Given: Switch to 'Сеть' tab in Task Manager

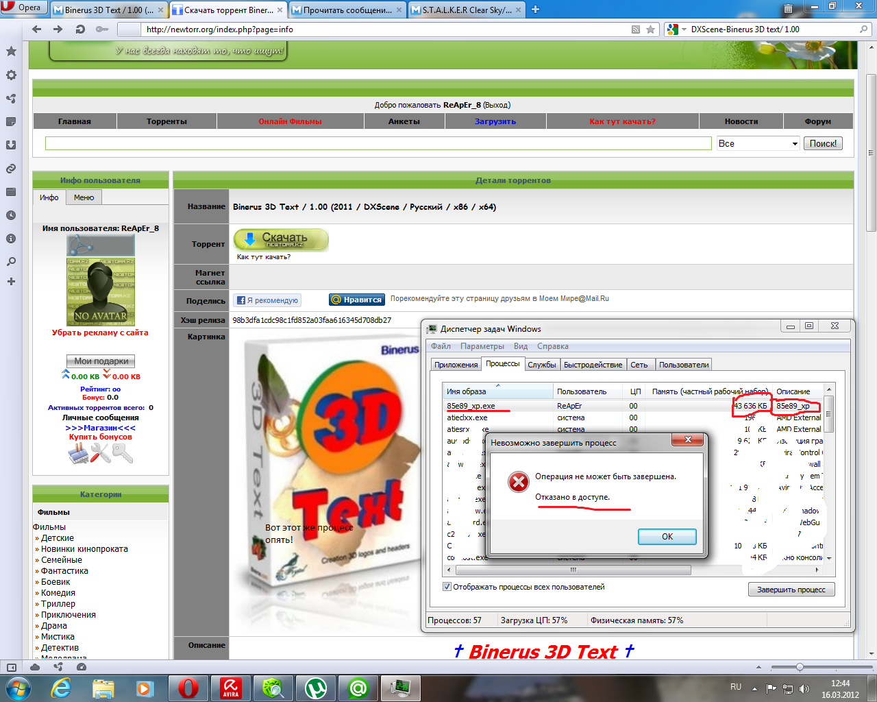Looking at the screenshot, I should [639, 365].
